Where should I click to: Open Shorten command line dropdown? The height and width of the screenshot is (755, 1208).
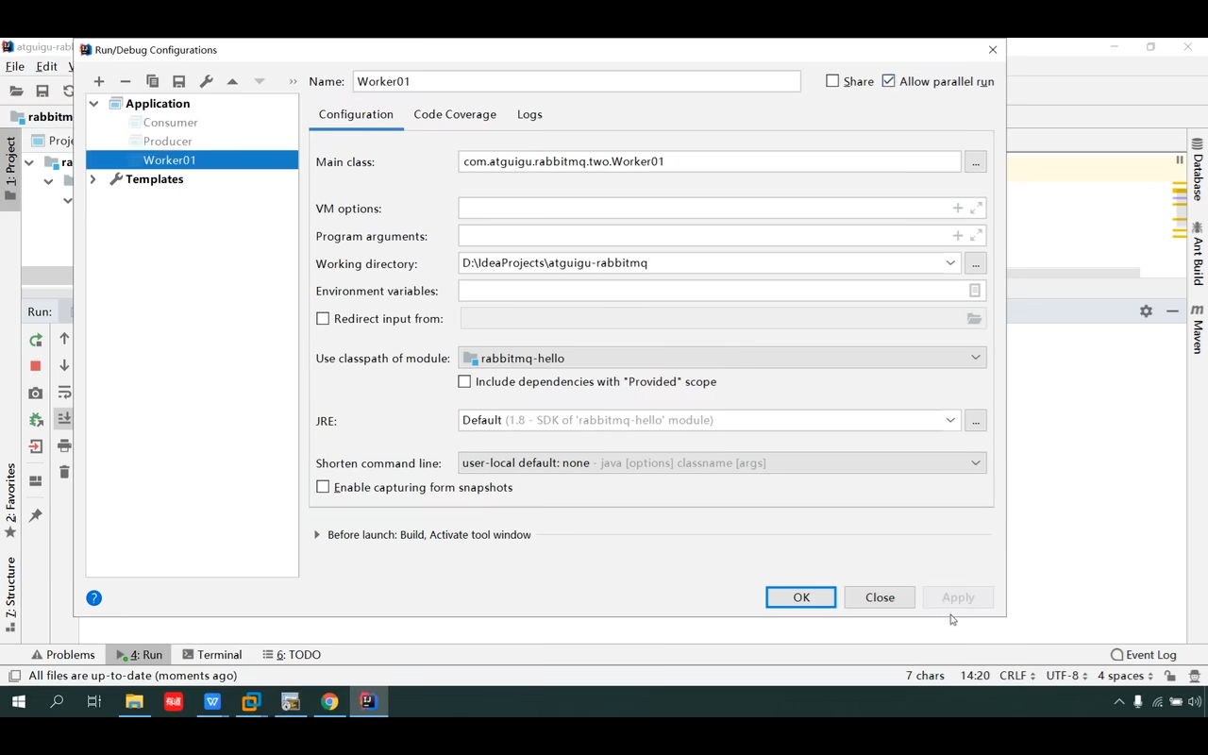click(x=976, y=463)
